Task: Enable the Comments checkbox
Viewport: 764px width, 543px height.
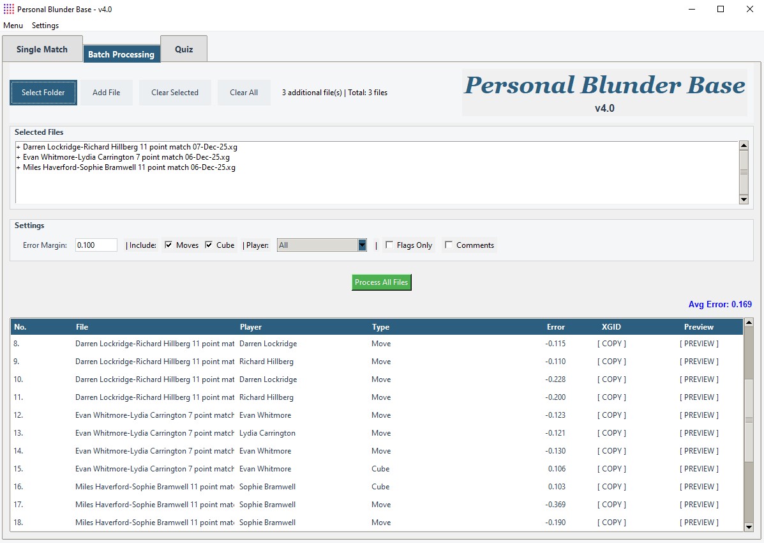Action: click(x=449, y=245)
